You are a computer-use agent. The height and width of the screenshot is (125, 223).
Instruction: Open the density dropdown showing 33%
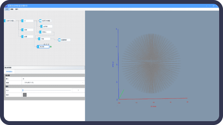click(53, 82)
